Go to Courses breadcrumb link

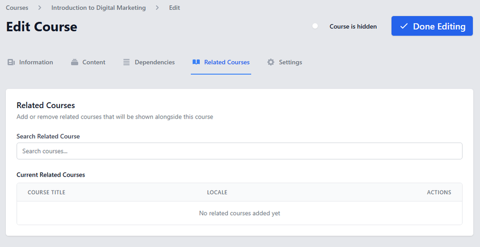[x=17, y=8]
